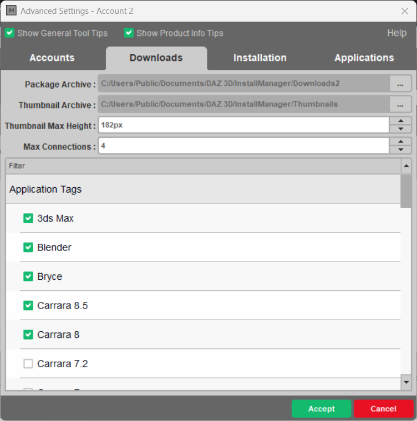The image size is (417, 421).
Task: Toggle Show General Tool Tips checkbox
Action: click(9, 33)
